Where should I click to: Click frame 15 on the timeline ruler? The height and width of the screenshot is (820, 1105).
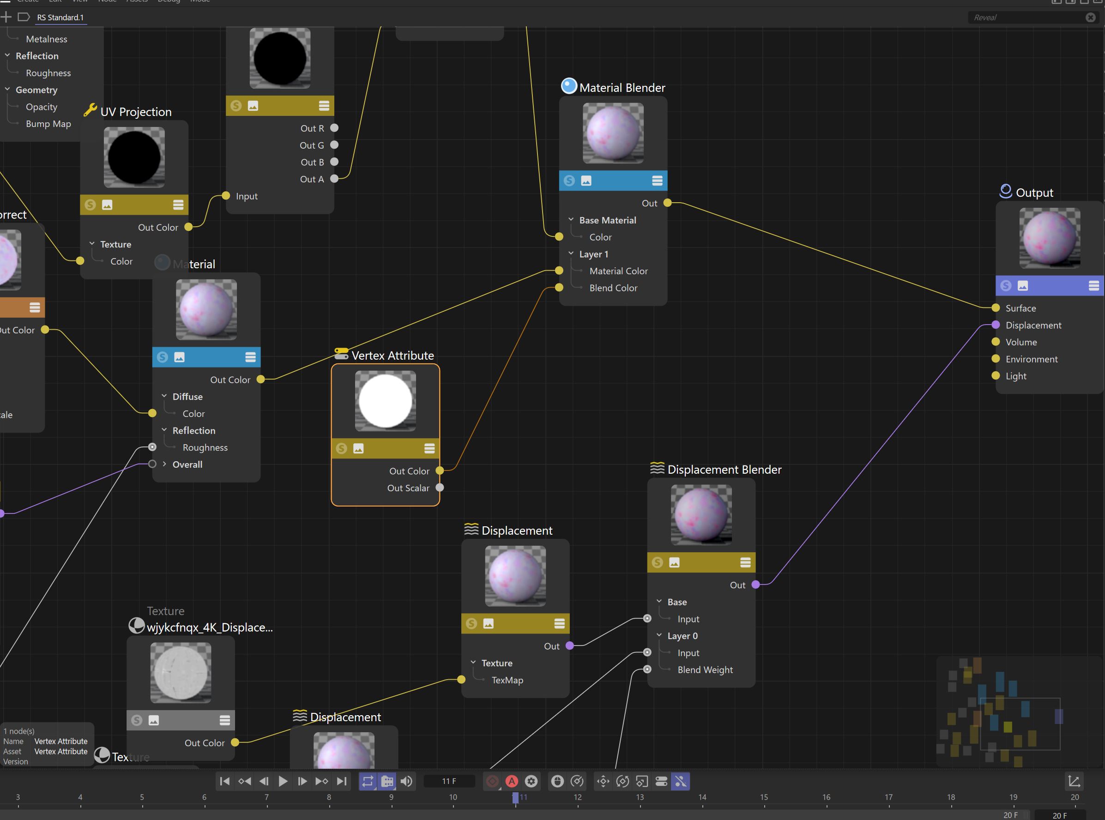(764, 797)
